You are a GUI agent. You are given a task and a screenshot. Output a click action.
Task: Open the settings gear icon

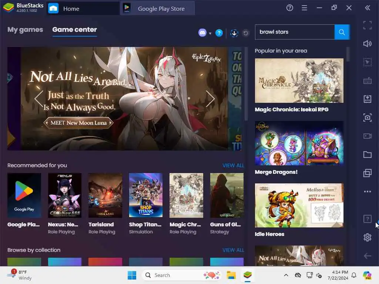click(x=368, y=237)
